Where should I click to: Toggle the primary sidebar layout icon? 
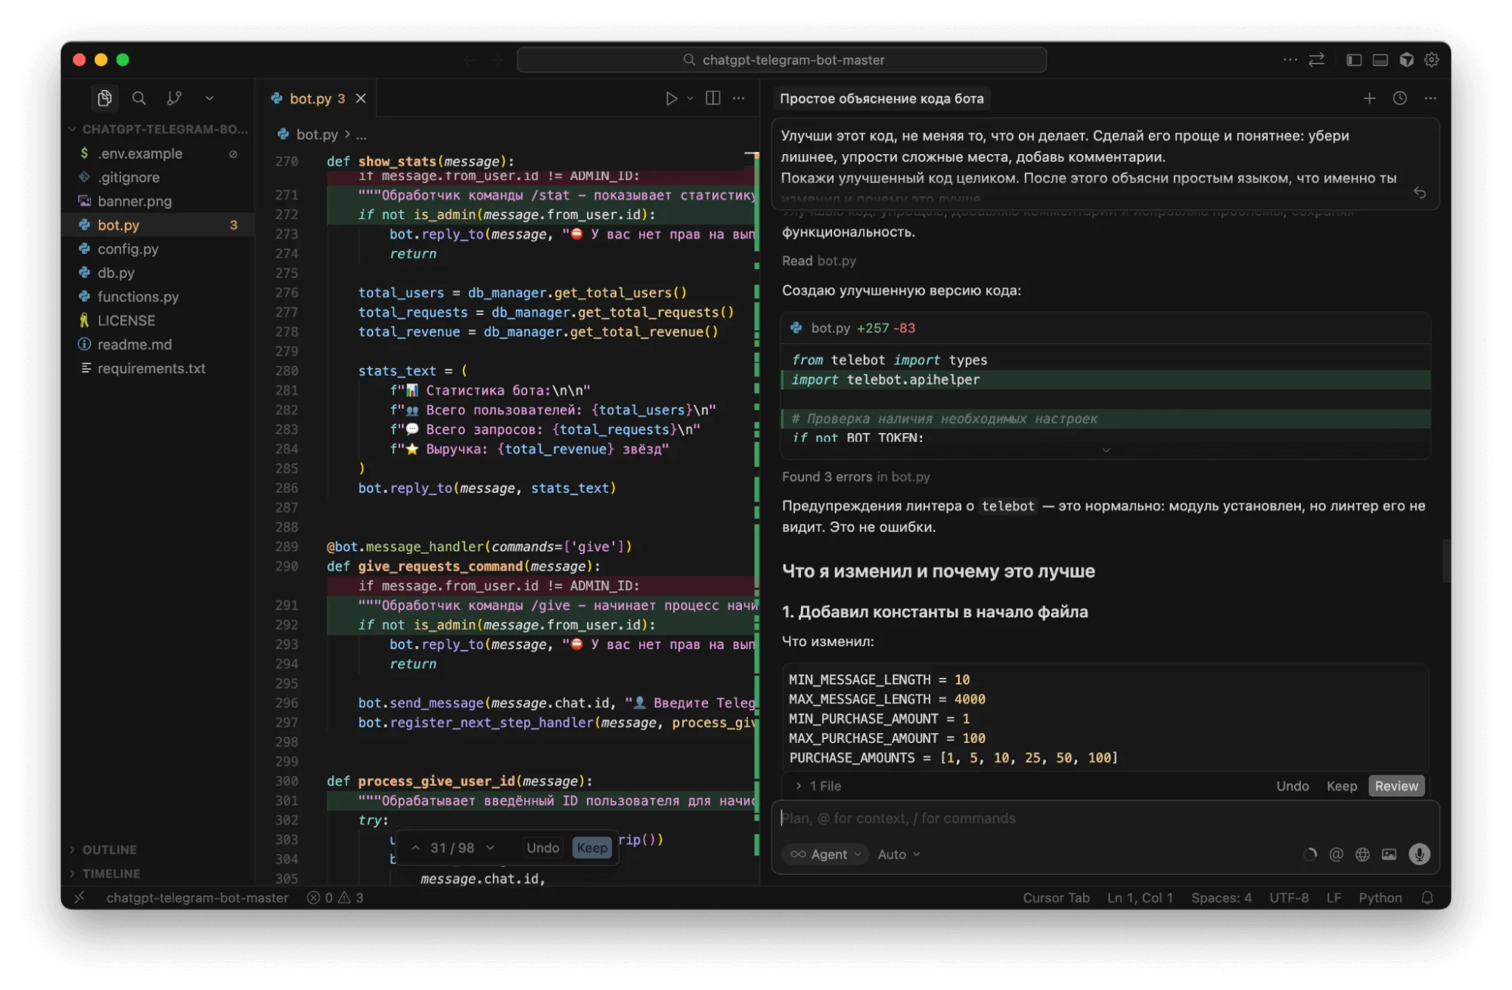pyautogui.click(x=1354, y=60)
